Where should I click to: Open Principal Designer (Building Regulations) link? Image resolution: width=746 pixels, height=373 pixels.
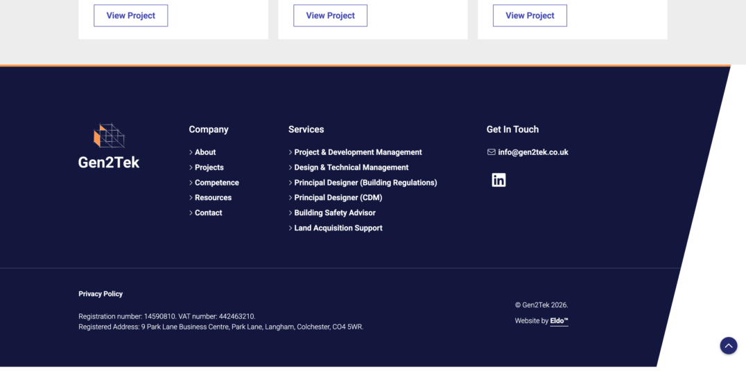(x=365, y=183)
